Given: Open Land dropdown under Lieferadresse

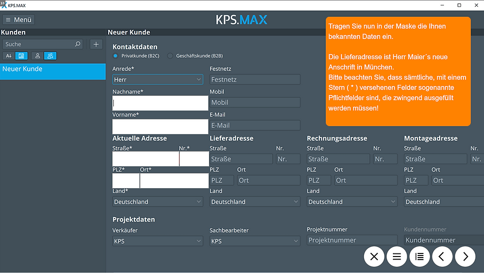Looking at the screenshot, I should [x=255, y=202].
